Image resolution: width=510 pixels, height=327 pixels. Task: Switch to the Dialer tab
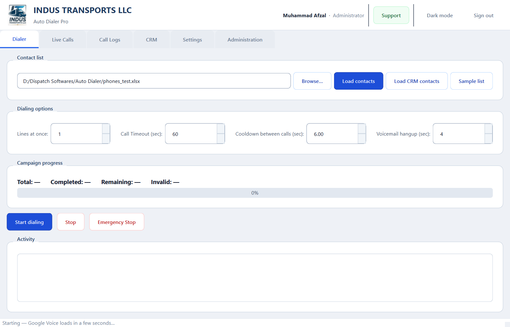coord(19,39)
